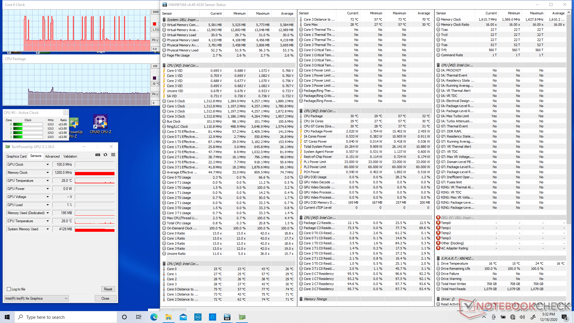The image size is (574, 323).
Task: Click the scrollbar up arrow in HWiNFO
Action: tap(569, 13)
